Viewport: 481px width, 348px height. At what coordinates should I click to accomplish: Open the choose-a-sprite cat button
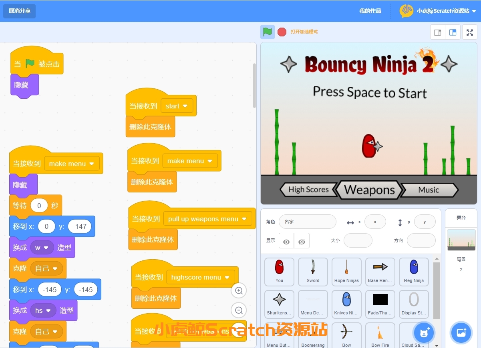(x=424, y=333)
